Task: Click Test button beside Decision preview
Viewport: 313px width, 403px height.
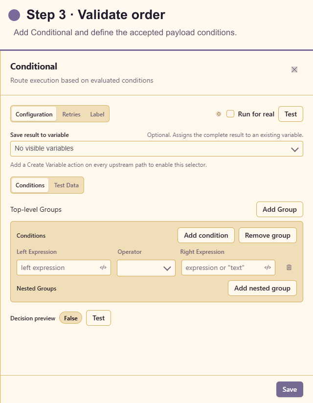Action: tap(98, 318)
